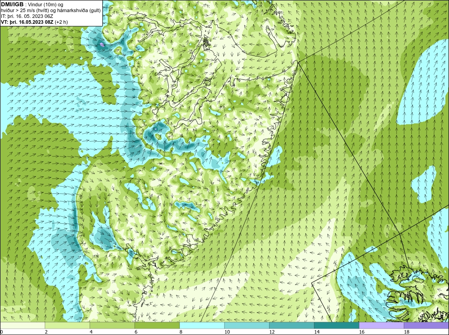
Task: Click the legend label 16
Action: coord(361,332)
